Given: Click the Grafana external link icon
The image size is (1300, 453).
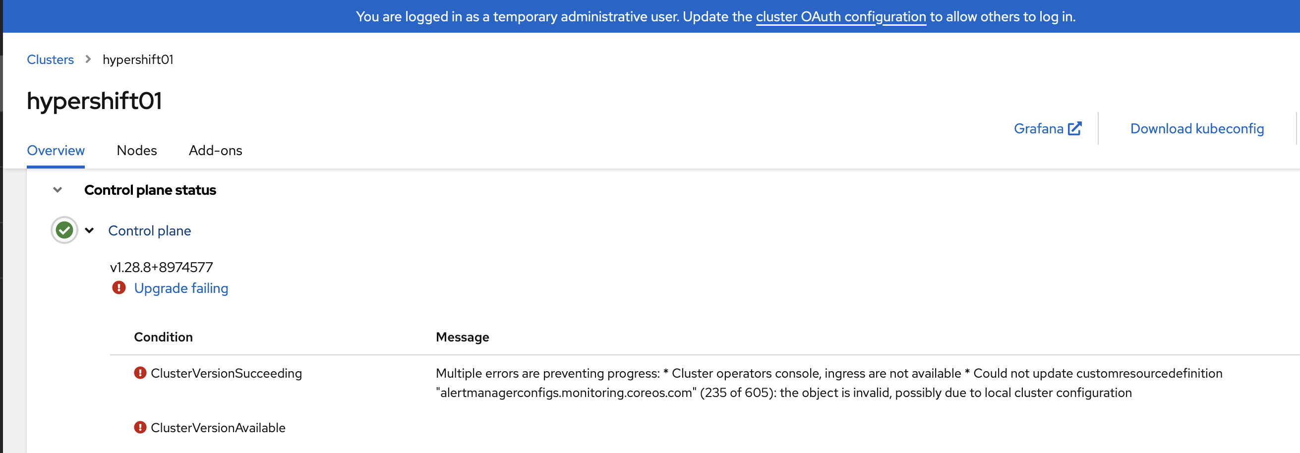Looking at the screenshot, I should point(1074,129).
